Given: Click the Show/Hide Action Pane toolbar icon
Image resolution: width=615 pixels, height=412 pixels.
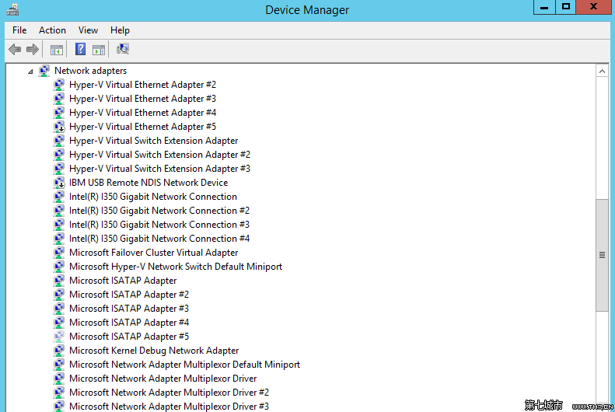Looking at the screenshot, I should 99,50.
